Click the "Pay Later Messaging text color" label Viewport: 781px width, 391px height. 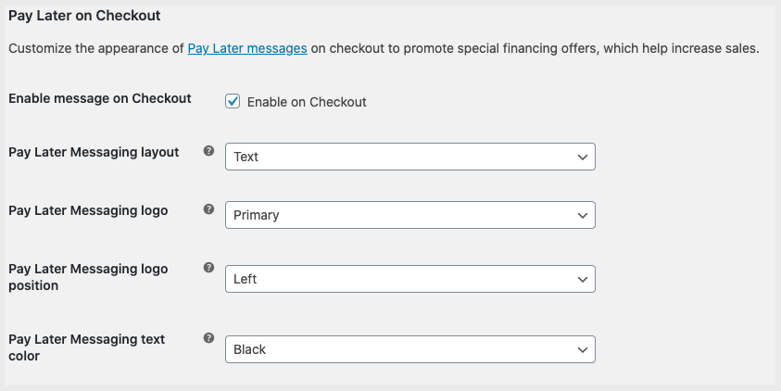tap(86, 347)
